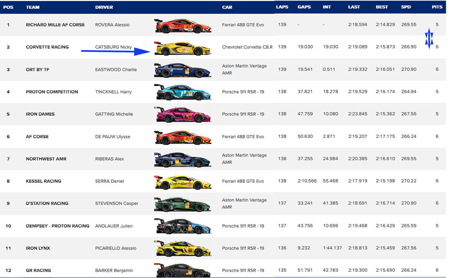
Task: Click the red Richard Mille Ferrari car image
Action: tap(183, 26)
